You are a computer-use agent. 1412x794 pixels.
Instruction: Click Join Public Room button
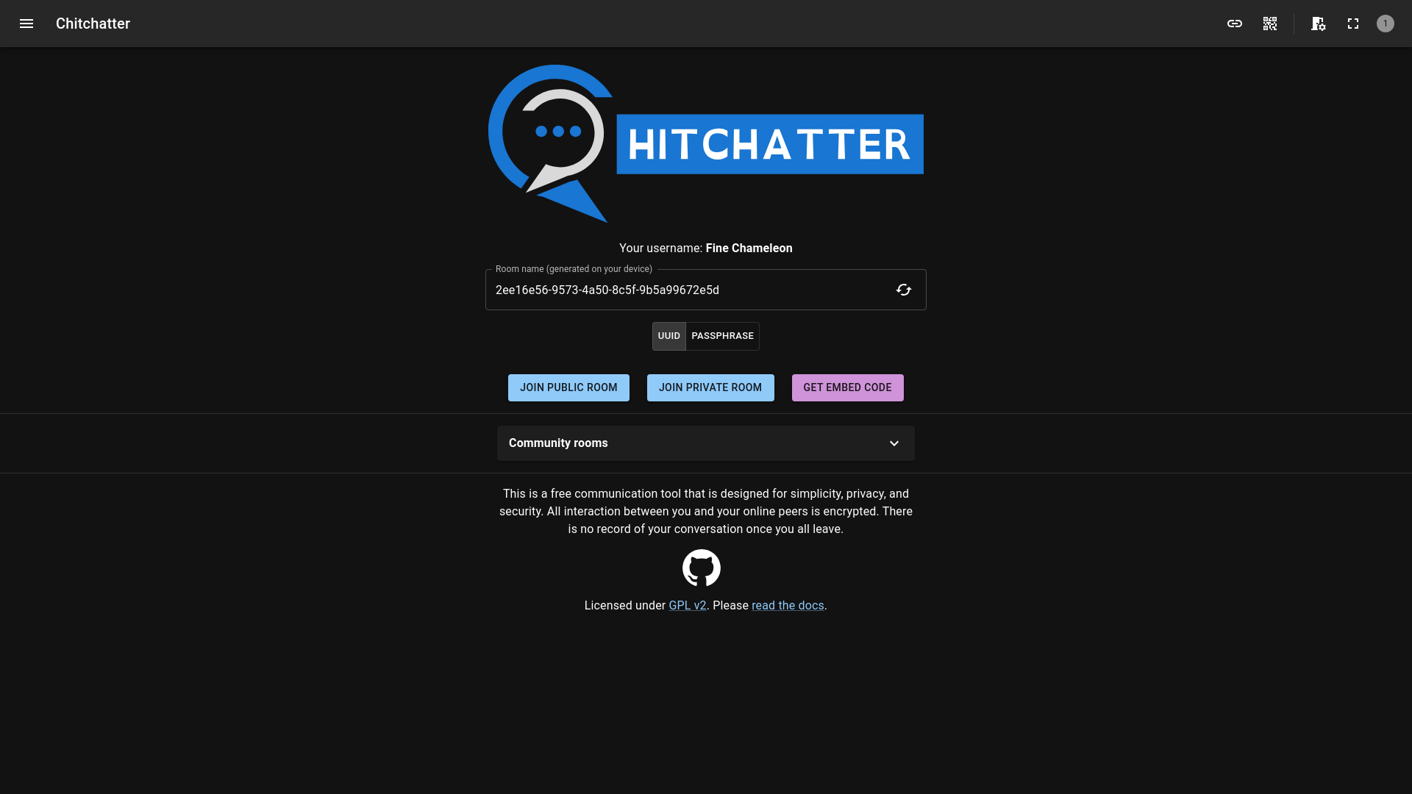(568, 387)
